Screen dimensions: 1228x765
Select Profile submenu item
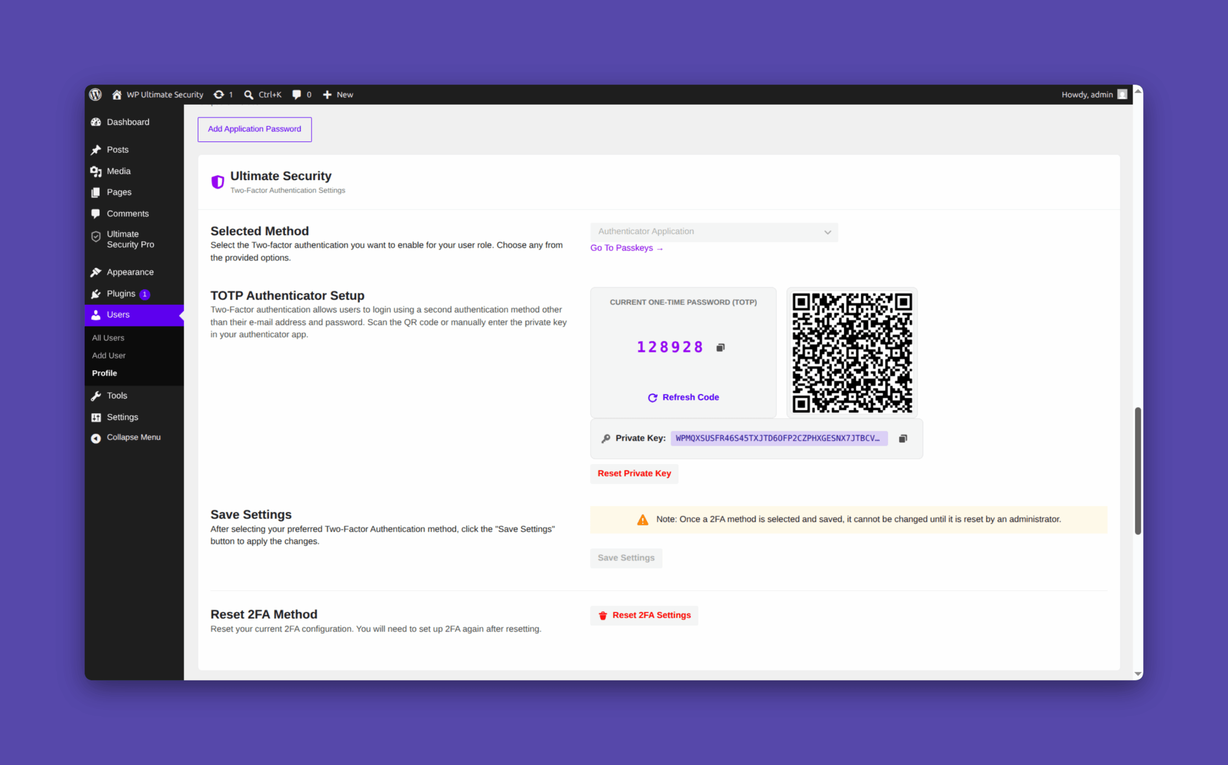point(105,373)
